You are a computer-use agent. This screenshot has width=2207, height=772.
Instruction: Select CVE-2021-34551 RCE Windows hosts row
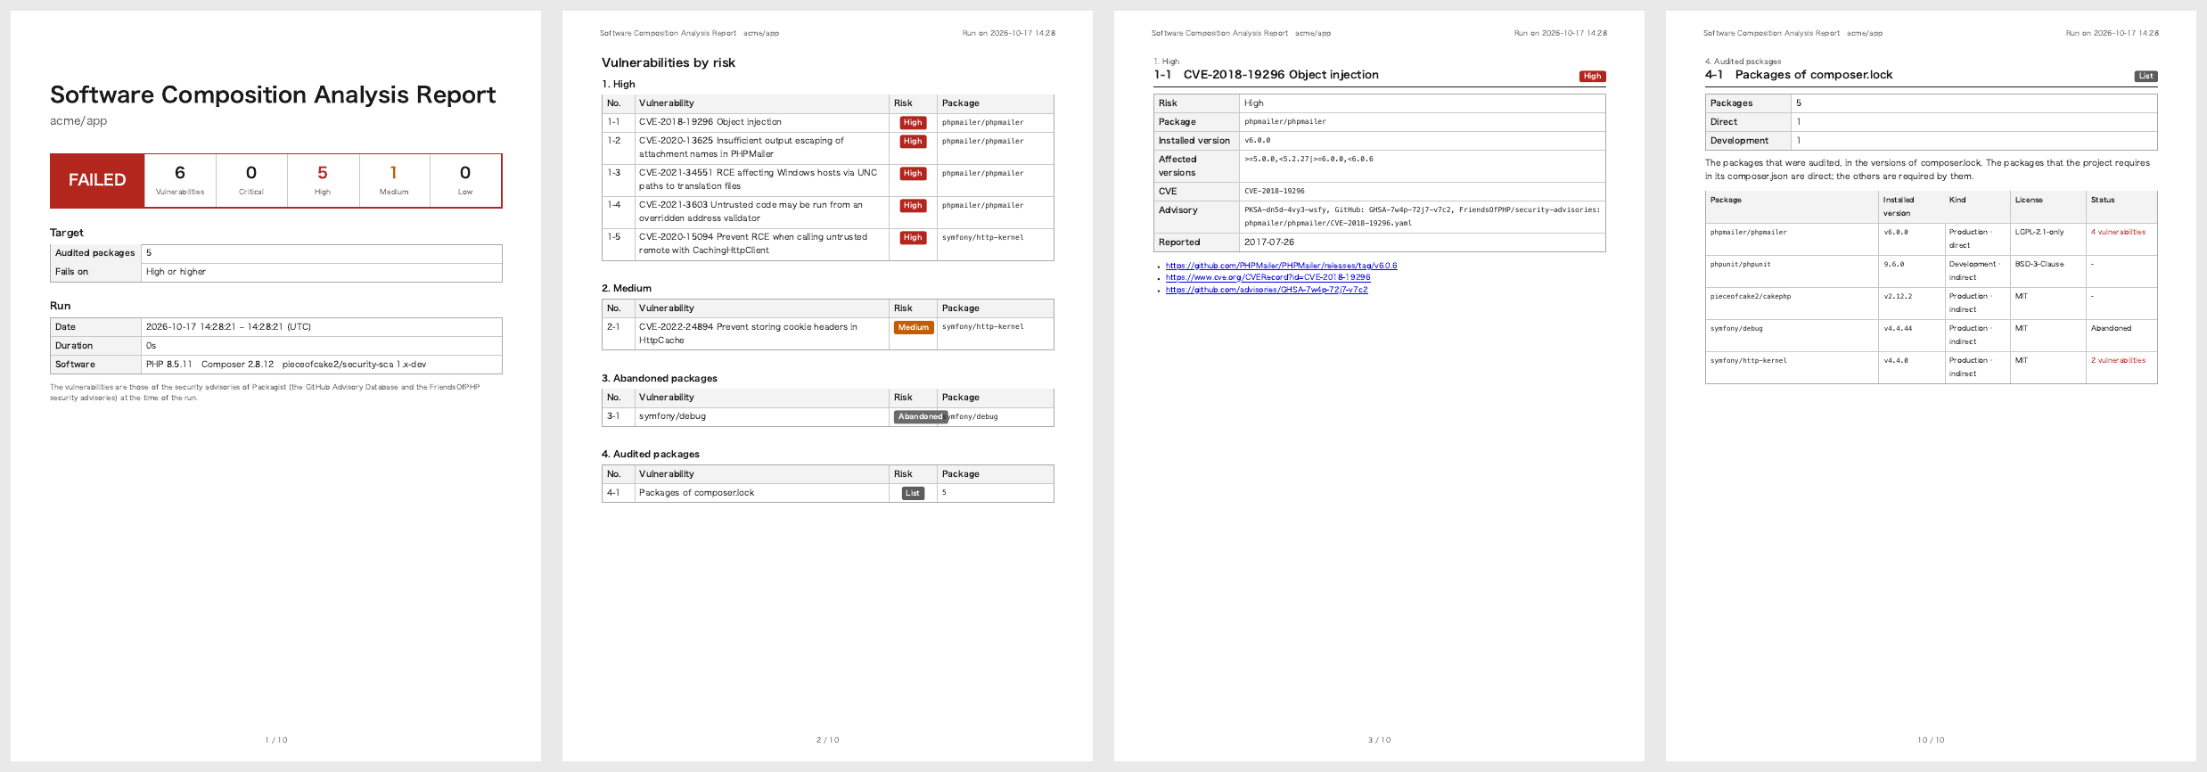click(x=827, y=179)
